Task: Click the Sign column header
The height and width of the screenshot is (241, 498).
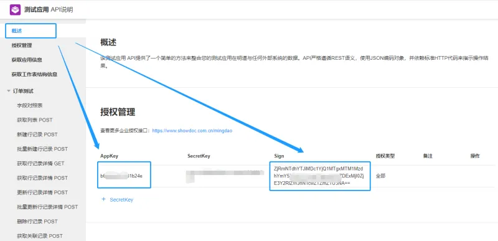Action: pos(279,156)
